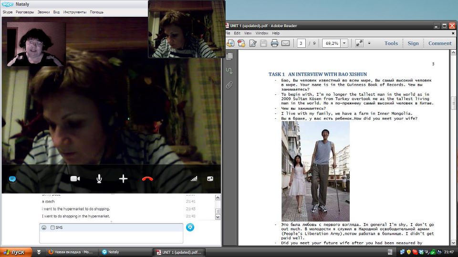458x257 pixels.
Task: Click the red hang up call button
Action: 147,179
